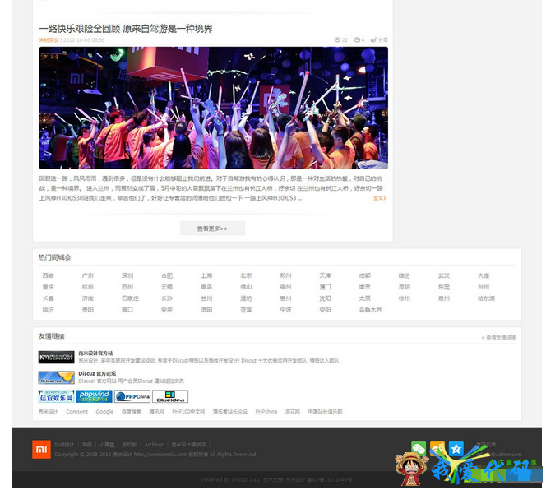Select city 深圳

click(127, 275)
